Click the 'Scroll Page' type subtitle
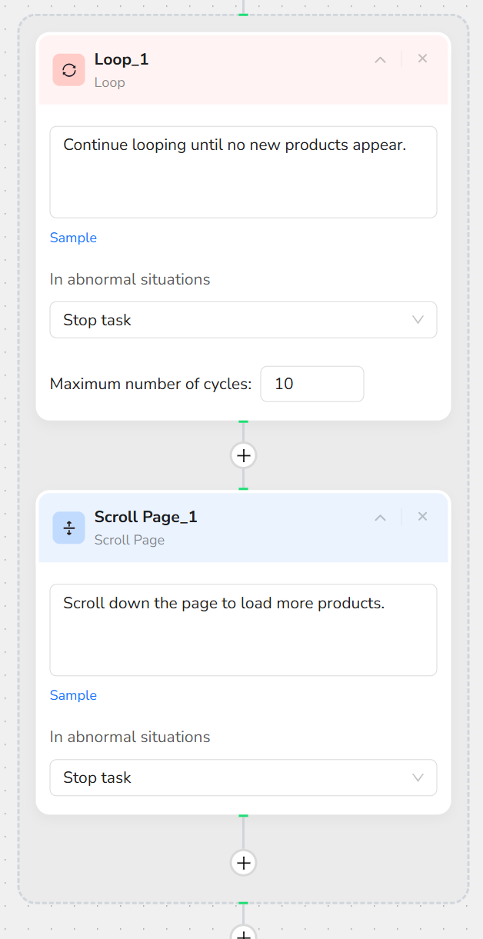The width and height of the screenshot is (483, 939). coord(129,540)
